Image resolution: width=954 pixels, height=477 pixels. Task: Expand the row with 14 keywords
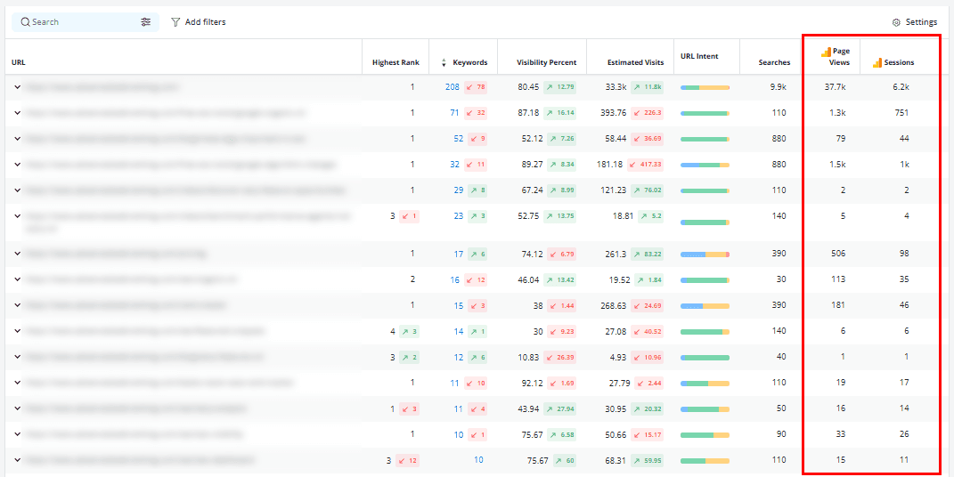click(18, 331)
